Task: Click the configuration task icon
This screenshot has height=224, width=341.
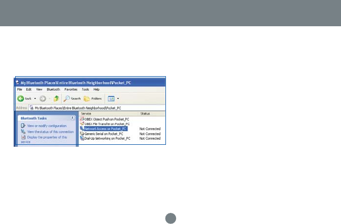Action: coord(23,126)
